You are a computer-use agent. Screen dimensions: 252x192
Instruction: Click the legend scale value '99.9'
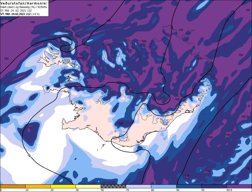pos(230,190)
